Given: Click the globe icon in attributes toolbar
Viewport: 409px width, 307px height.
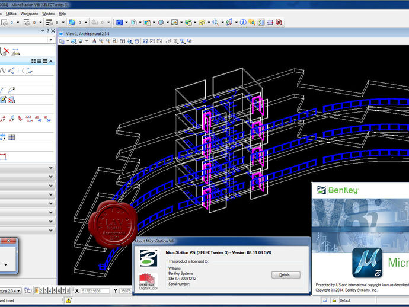Looking at the screenshot, I should click(72, 23).
